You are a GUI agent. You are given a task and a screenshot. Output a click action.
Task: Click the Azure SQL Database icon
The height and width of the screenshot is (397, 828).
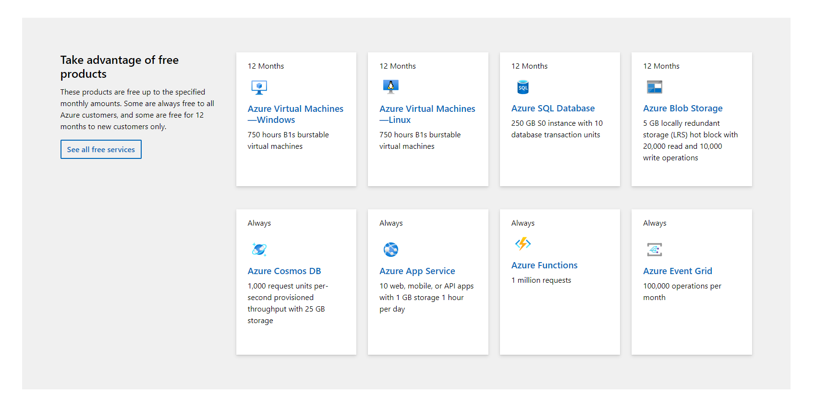(x=523, y=87)
